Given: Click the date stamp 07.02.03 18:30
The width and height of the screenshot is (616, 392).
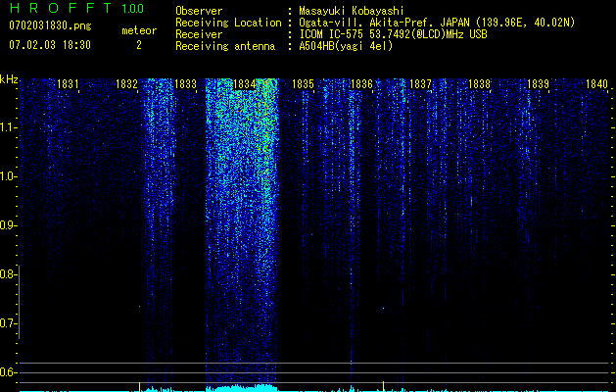Looking at the screenshot, I should tap(50, 45).
